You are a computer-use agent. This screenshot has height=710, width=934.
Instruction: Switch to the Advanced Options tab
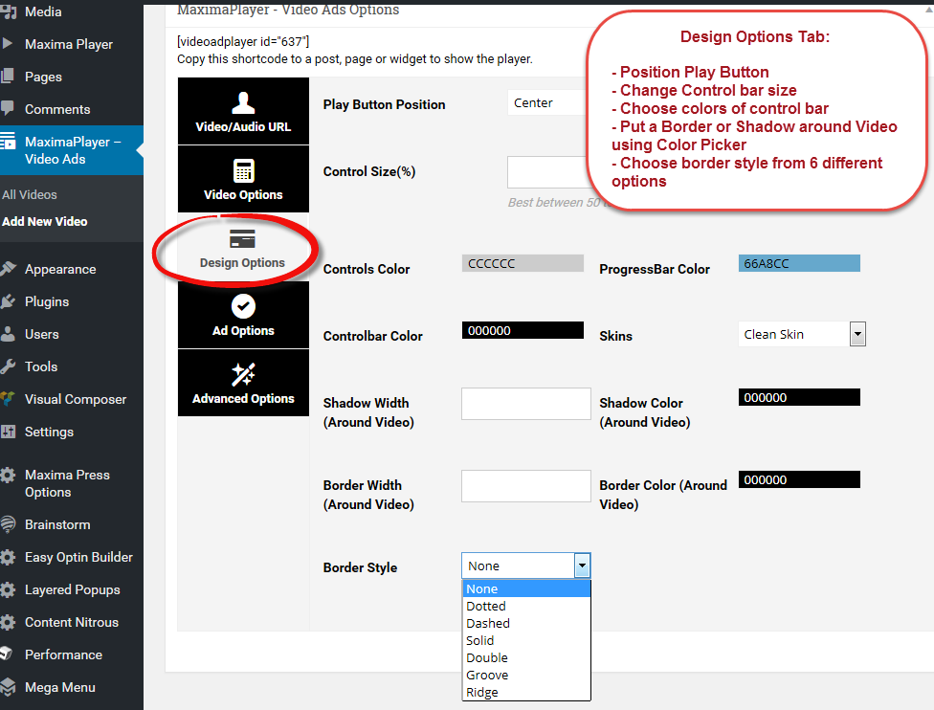pyautogui.click(x=243, y=383)
